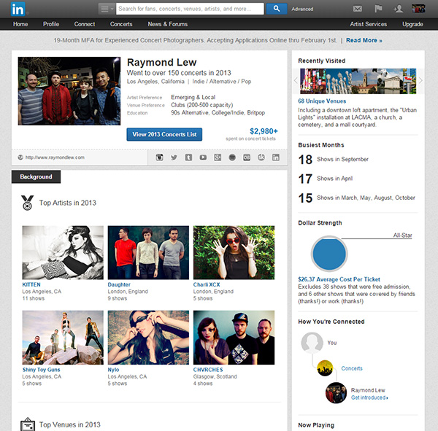This screenshot has width=438, height=431.
Task: Open the Instagram profile icon
Action: coord(160,158)
